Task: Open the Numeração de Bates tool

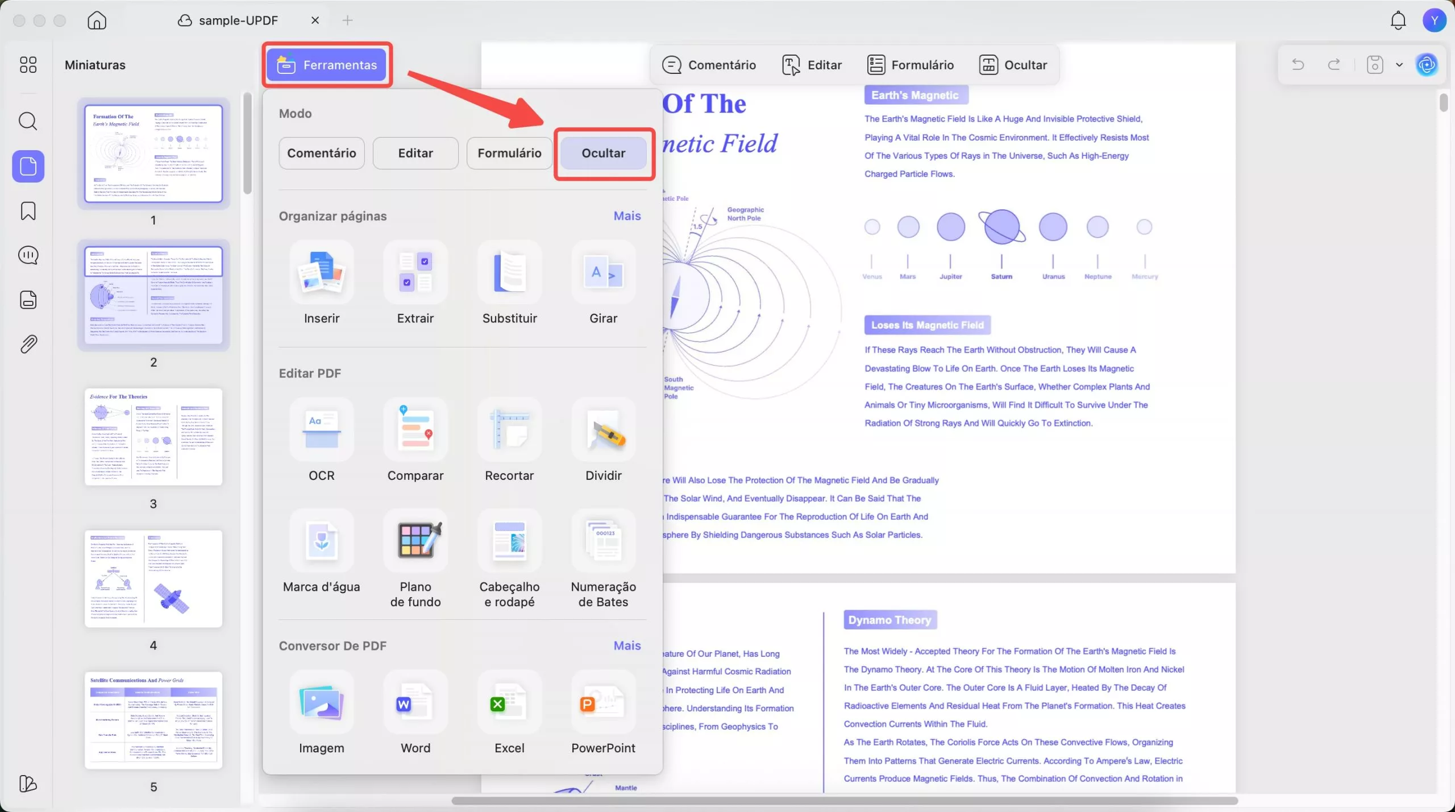Action: (604, 559)
